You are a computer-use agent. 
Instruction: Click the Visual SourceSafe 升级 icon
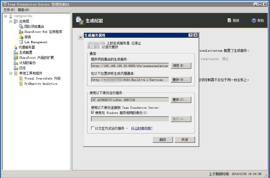tap(21, 78)
